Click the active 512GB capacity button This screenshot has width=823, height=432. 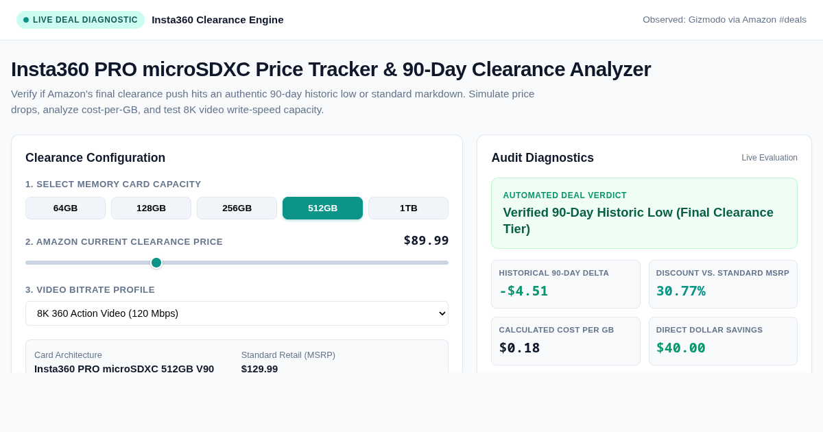[x=322, y=208]
